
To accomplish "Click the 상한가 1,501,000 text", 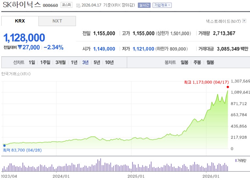I will 173,33.
